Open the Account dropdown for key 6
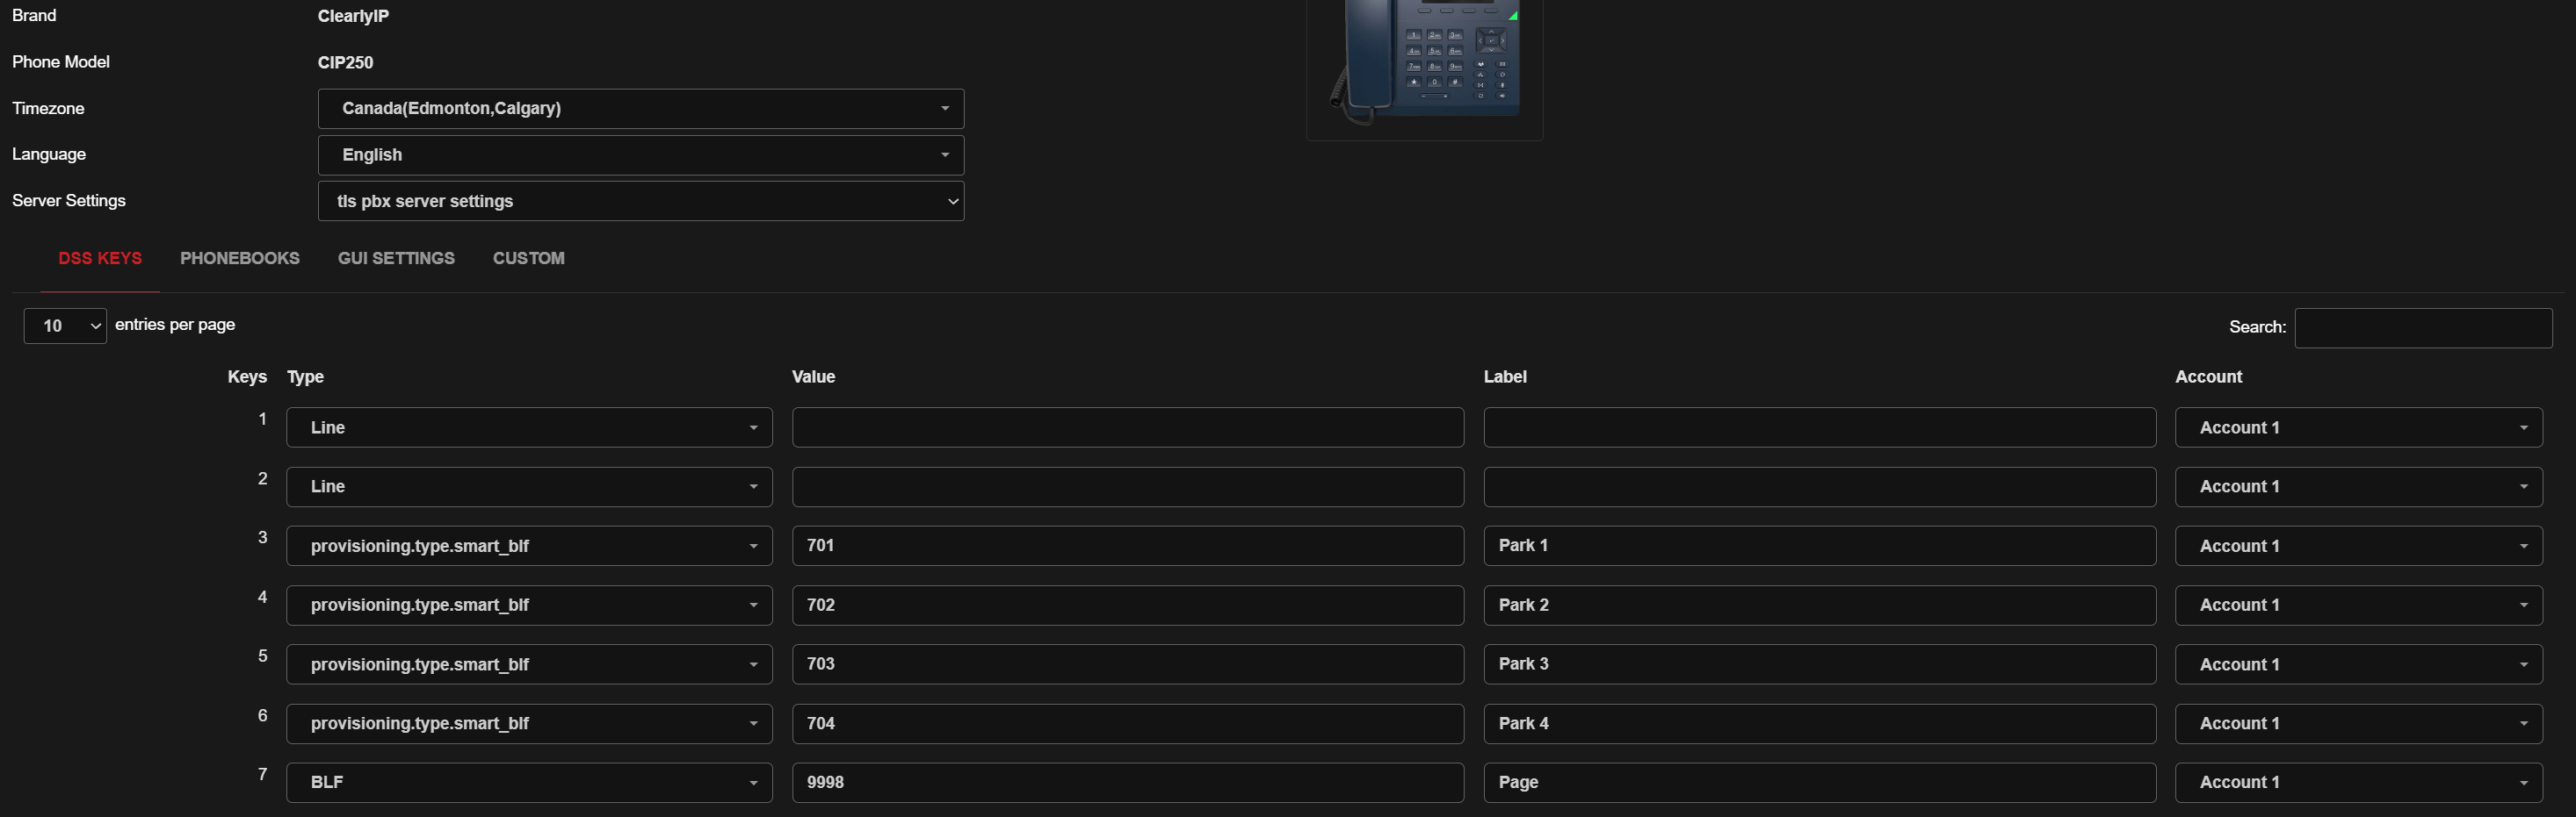This screenshot has width=2576, height=817. pyautogui.click(x=2358, y=723)
